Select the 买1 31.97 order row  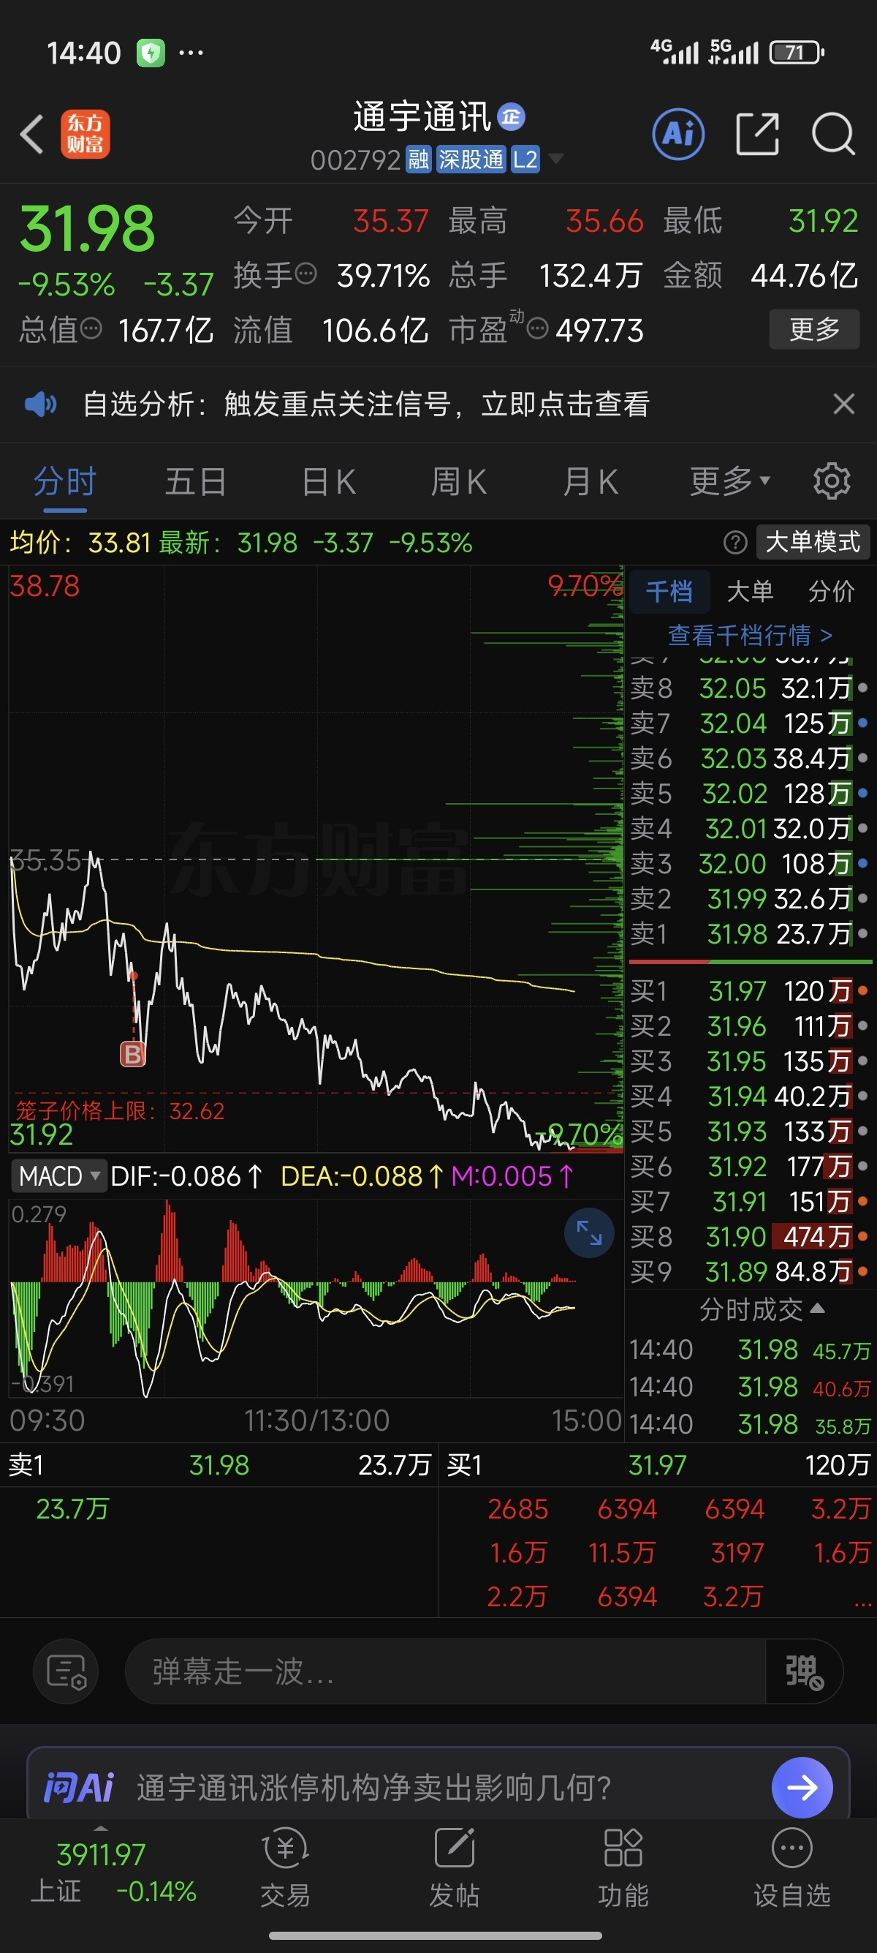tap(749, 991)
